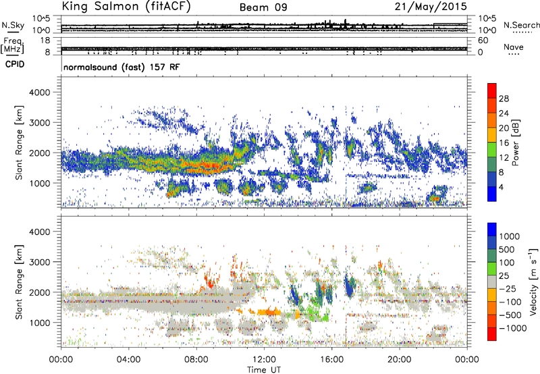Click the CPID label

[x=15, y=64]
